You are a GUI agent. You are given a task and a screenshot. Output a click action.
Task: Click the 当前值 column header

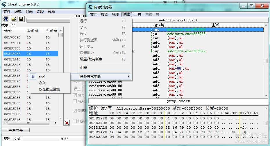point(34,31)
